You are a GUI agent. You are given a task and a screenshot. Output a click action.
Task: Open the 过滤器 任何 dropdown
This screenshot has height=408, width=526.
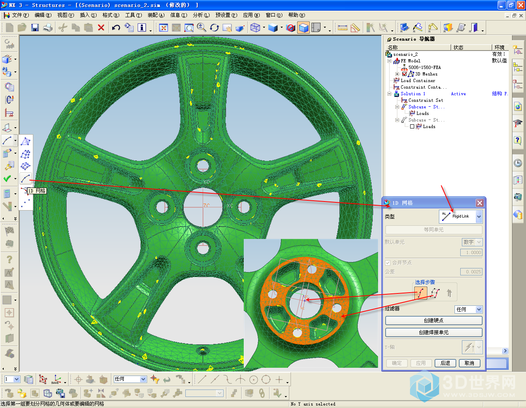pos(479,309)
